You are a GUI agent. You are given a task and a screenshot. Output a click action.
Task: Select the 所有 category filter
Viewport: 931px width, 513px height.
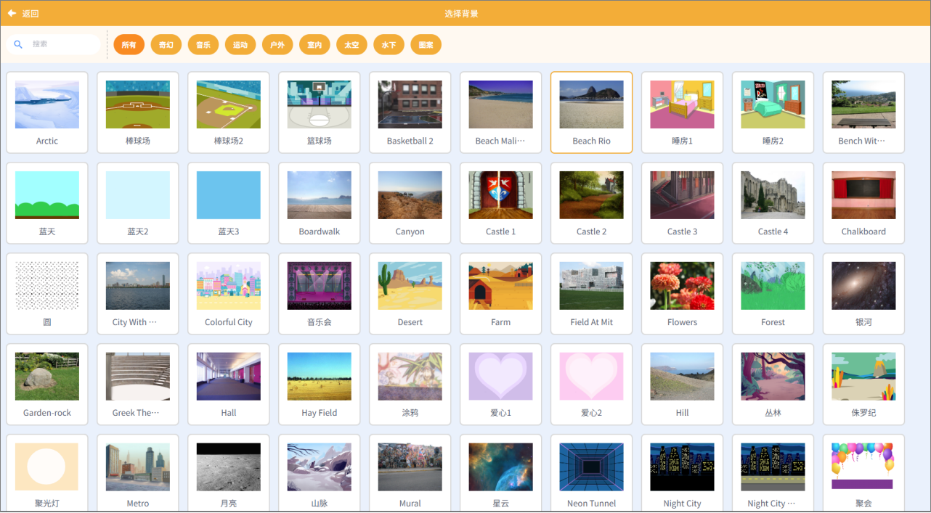129,45
